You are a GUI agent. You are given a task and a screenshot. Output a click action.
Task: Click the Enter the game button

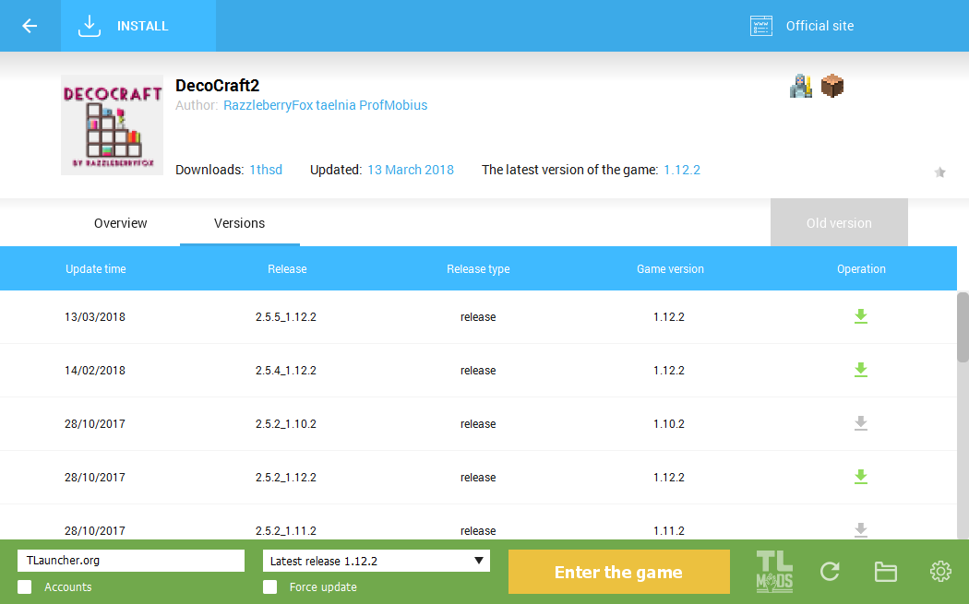coord(618,572)
